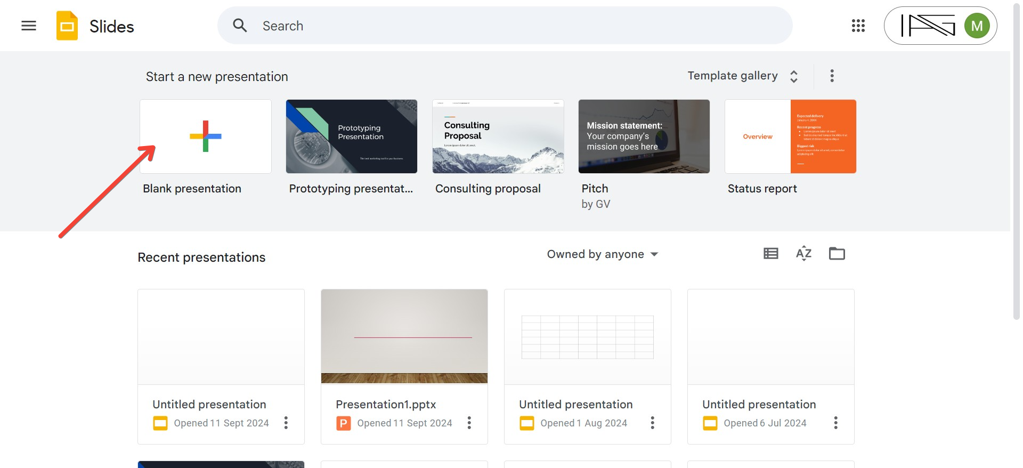Open the Google apps grid
The width and height of the screenshot is (1023, 468).
tap(858, 26)
